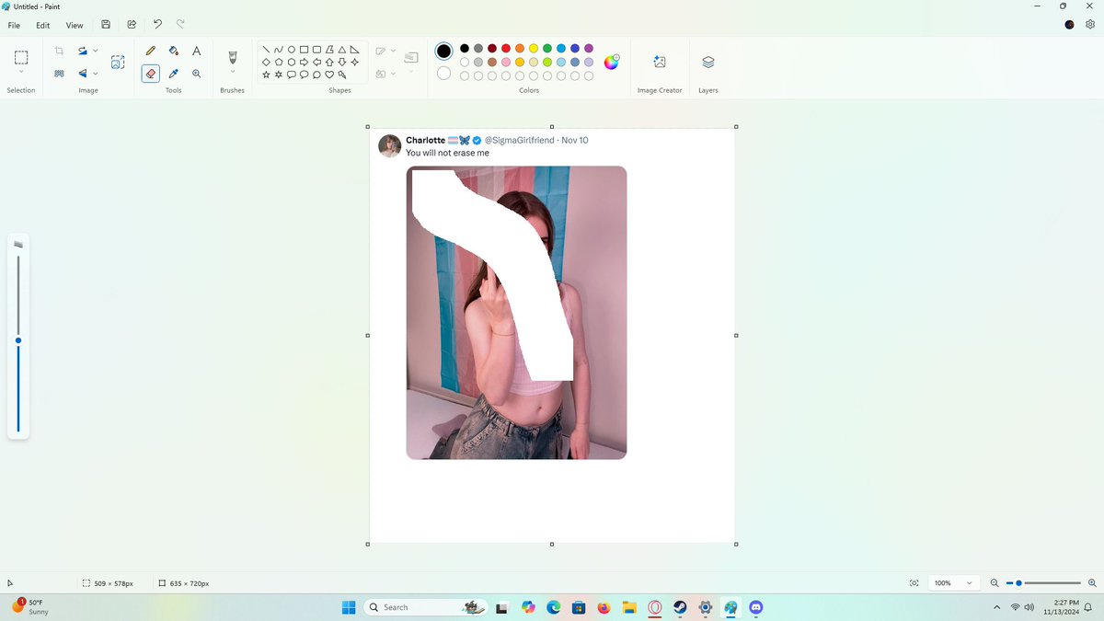
Task: Click the Share icon
Action: [x=132, y=25]
